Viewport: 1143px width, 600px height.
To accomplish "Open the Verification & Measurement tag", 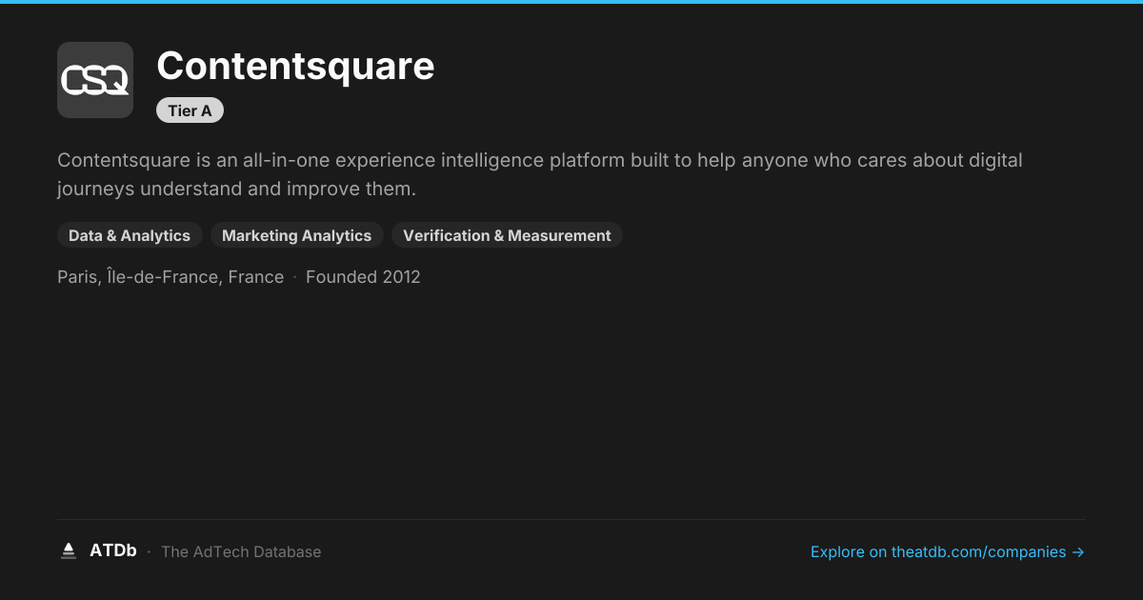I will pyautogui.click(x=507, y=235).
